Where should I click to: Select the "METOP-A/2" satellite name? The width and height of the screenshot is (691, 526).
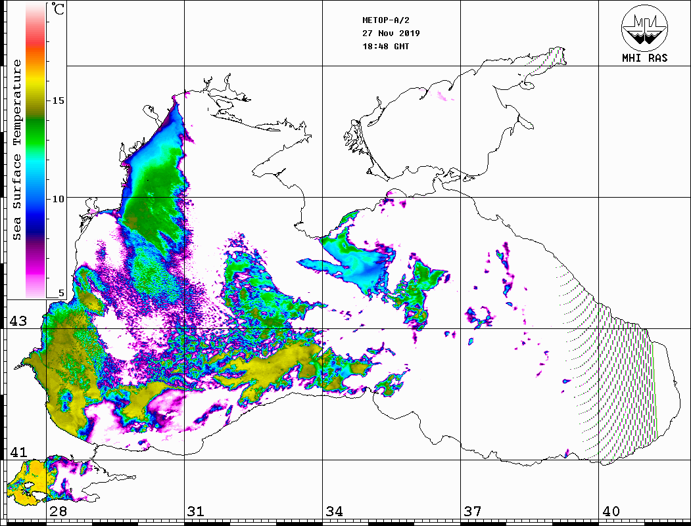click(386, 20)
